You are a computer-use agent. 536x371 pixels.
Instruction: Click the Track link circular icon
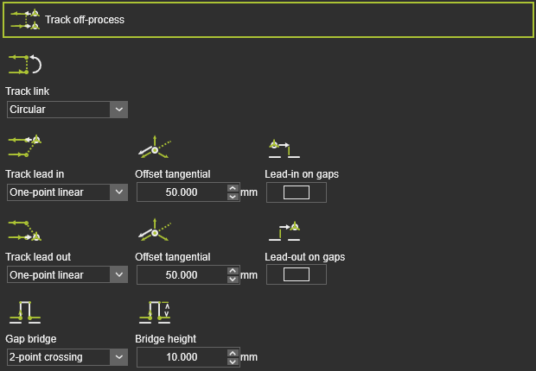coord(24,65)
